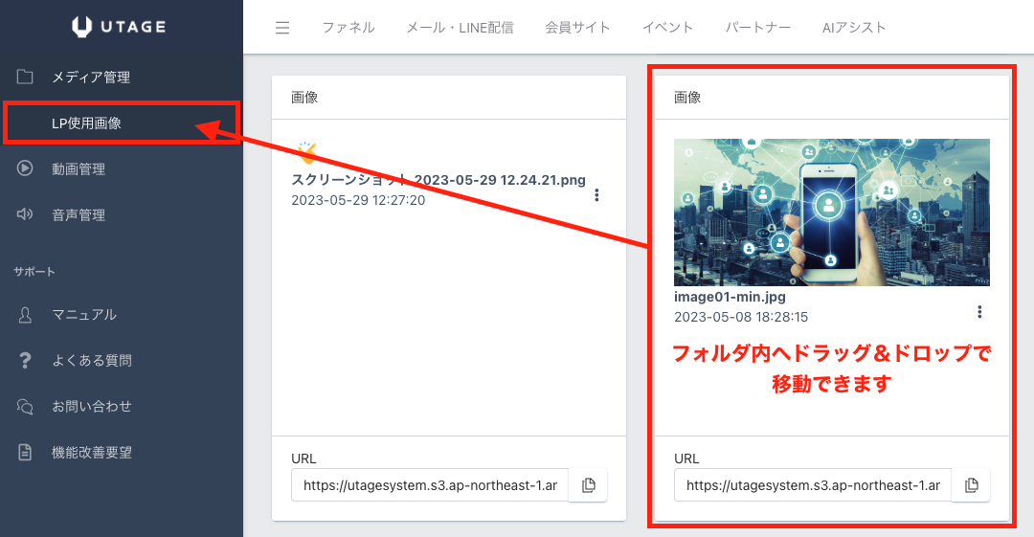Click the hamburger menu icon in top bar

(x=281, y=28)
